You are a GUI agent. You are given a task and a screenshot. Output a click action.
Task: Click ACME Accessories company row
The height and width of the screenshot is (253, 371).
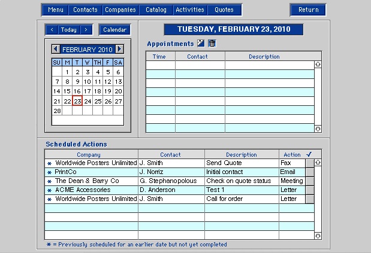tap(91, 190)
